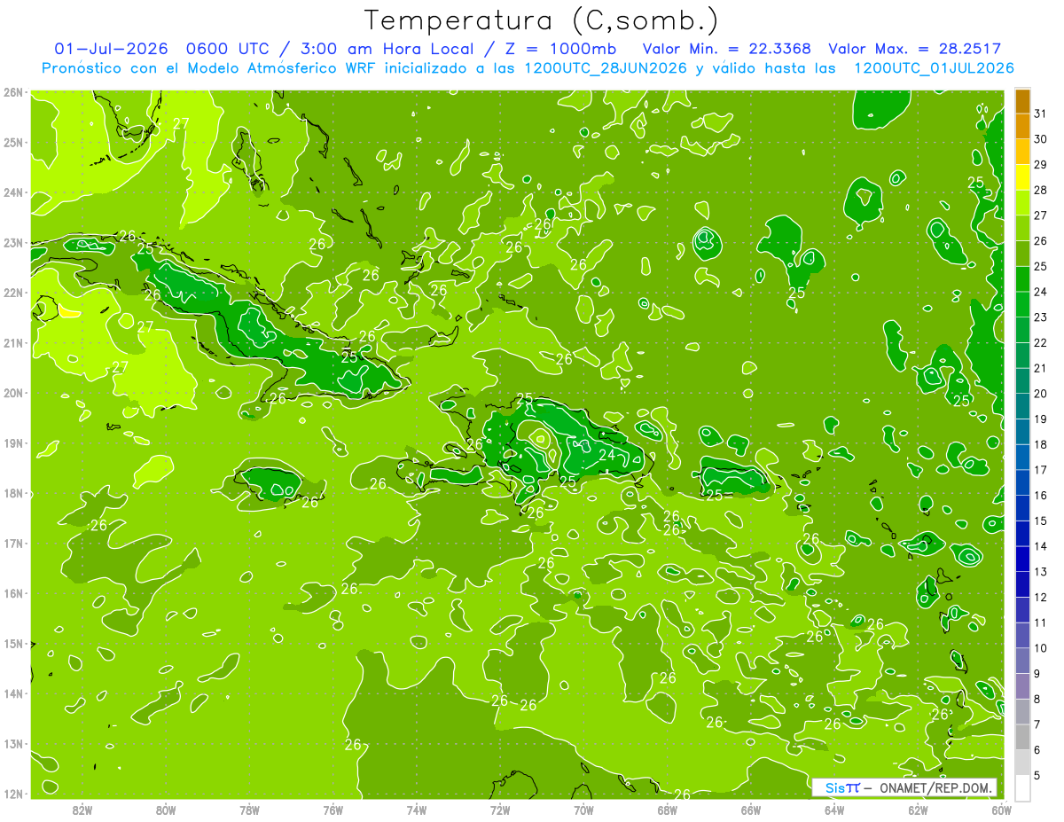Click the "70W" longitude axis label
1064x822 pixels.
[x=583, y=810]
